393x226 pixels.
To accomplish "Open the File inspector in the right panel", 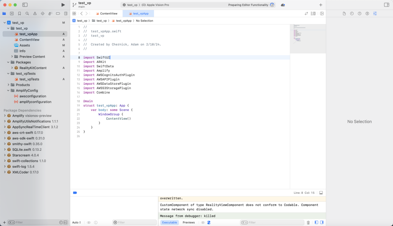I will [344, 13].
